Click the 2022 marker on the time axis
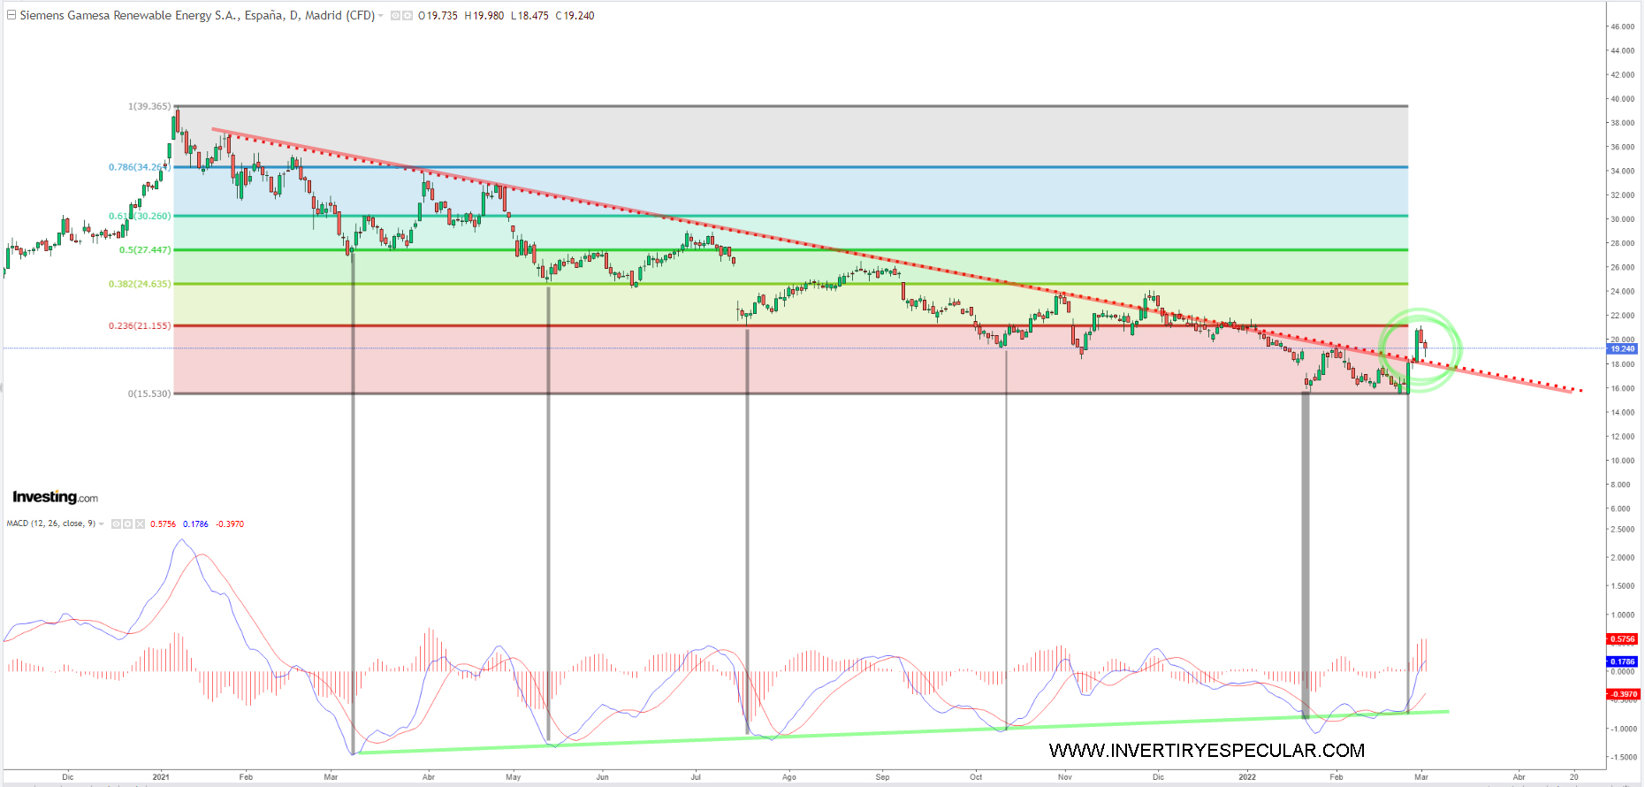 [x=1246, y=777]
